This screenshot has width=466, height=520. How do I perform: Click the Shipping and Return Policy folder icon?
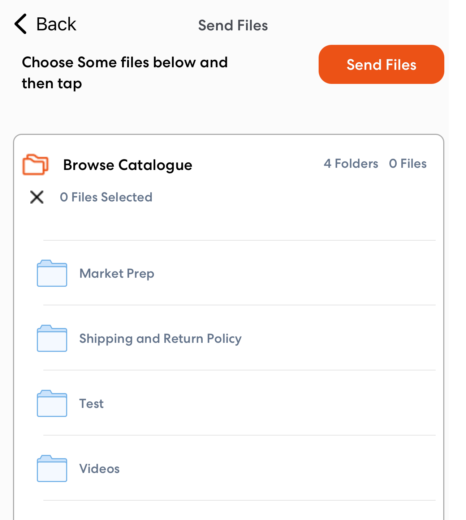pos(52,338)
